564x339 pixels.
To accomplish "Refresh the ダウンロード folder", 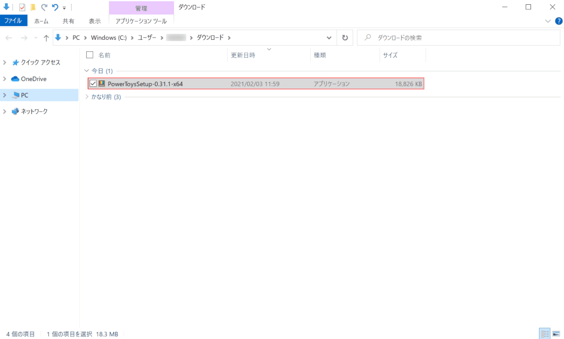I will [x=345, y=38].
